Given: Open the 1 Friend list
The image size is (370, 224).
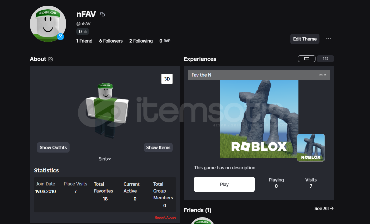Looking at the screenshot, I should point(84,41).
